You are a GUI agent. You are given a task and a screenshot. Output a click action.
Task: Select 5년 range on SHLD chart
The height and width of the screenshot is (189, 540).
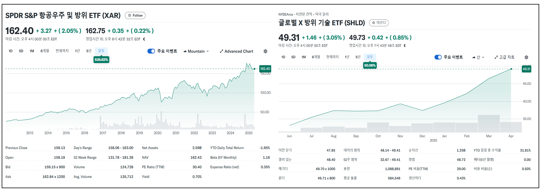(358, 57)
